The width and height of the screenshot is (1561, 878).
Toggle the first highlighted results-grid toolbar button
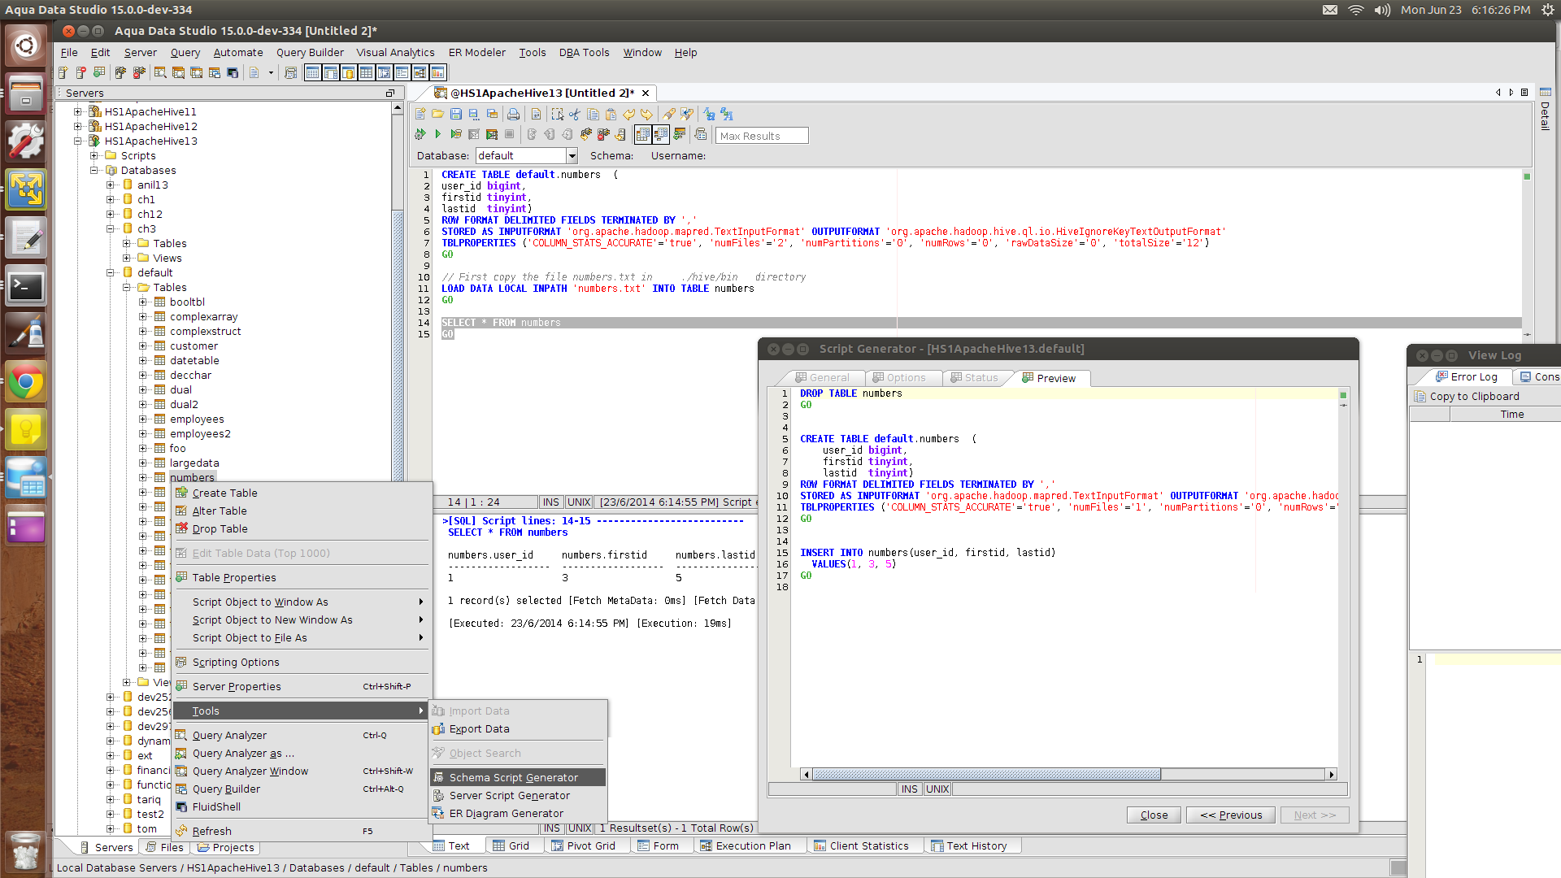(642, 134)
